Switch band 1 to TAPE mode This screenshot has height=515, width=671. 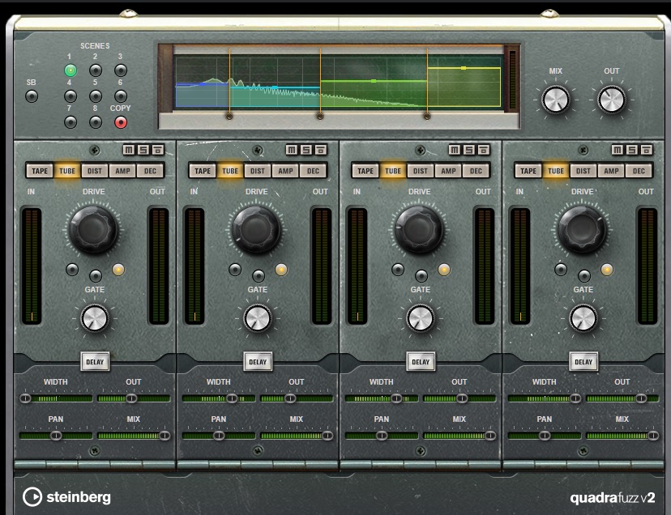(x=40, y=171)
